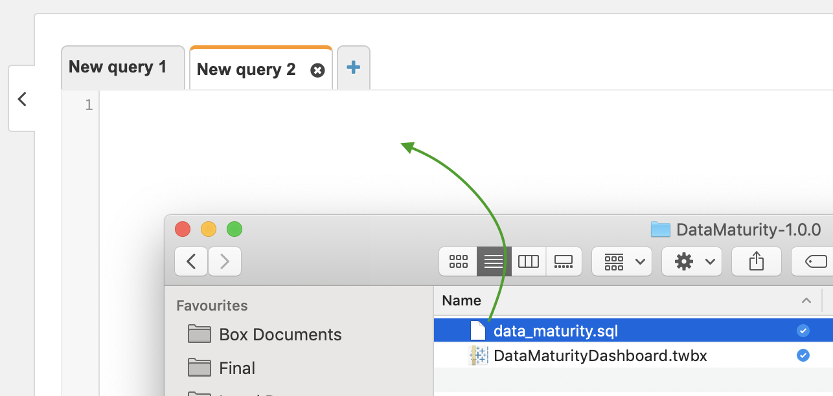Go back in Finder
Viewport: 833px width, 396px height.
[x=191, y=261]
